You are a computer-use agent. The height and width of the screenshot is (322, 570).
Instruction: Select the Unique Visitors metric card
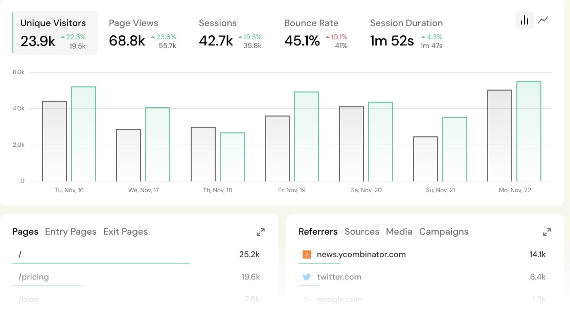click(55, 33)
